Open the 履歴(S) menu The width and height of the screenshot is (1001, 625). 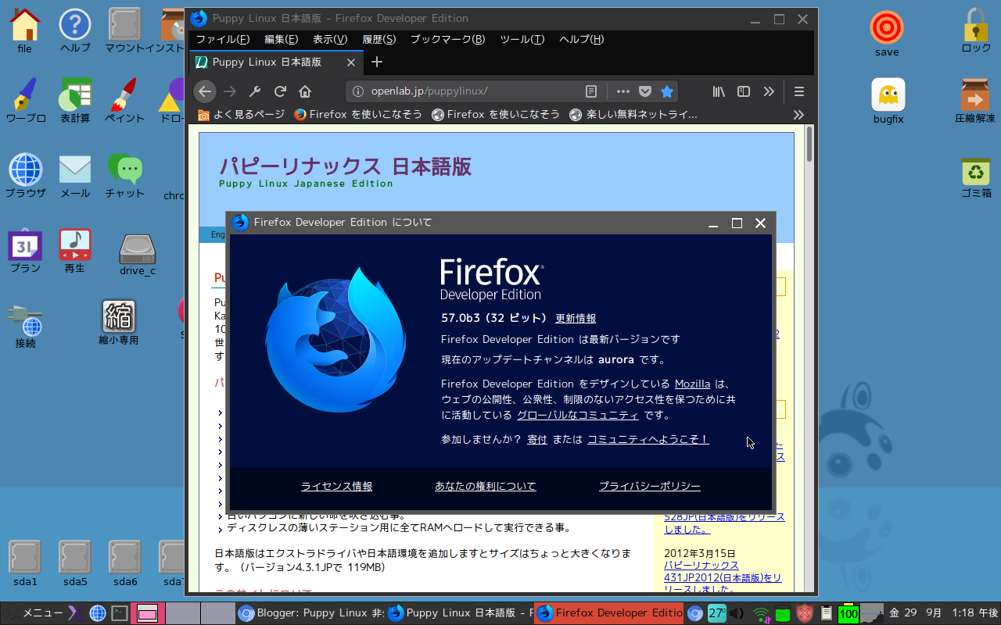(x=379, y=39)
